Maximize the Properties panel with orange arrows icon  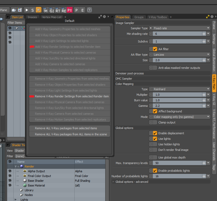click(208, 17)
